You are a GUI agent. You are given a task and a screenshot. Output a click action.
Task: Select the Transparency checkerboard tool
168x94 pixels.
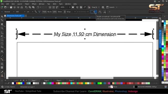[x=2, y=67]
